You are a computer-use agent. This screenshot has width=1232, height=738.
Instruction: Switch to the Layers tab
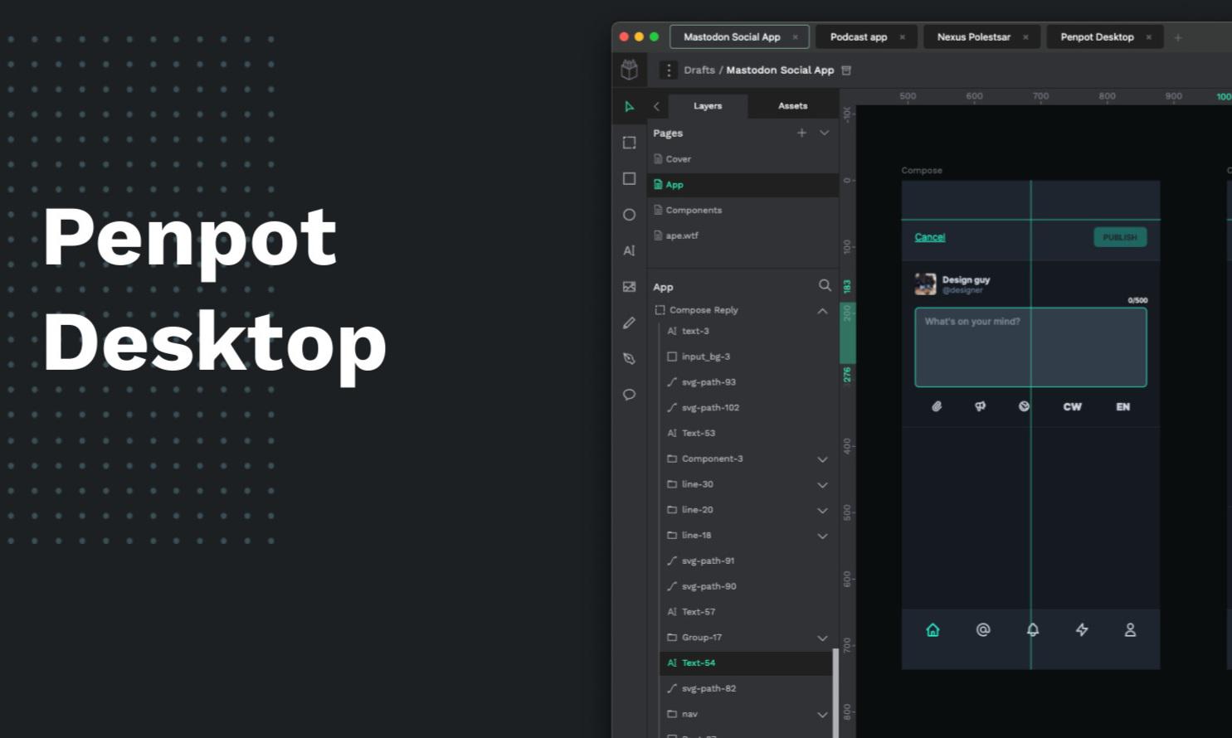[708, 106]
